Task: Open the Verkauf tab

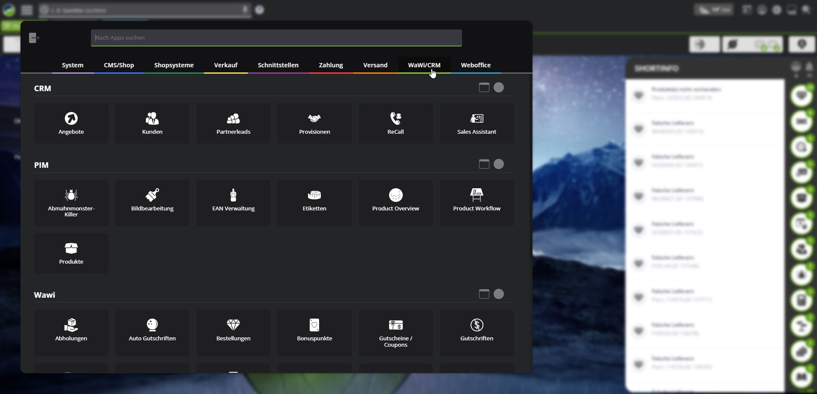Action: pyautogui.click(x=226, y=65)
